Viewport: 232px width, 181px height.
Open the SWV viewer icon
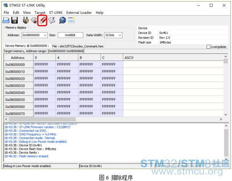coord(71,20)
